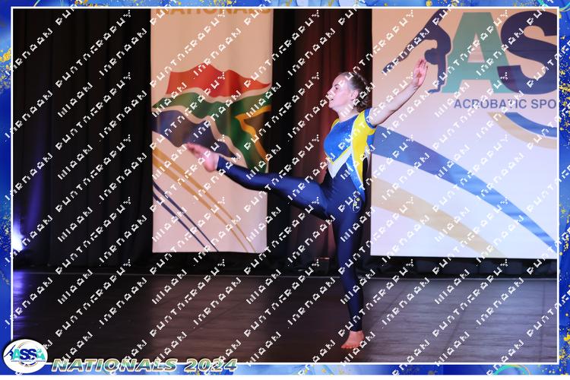Click the NATIONALS 2024 caption text
The image size is (570, 380).
[x=144, y=364]
